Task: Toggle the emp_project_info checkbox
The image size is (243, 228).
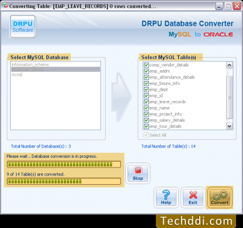Action: [x=146, y=114]
